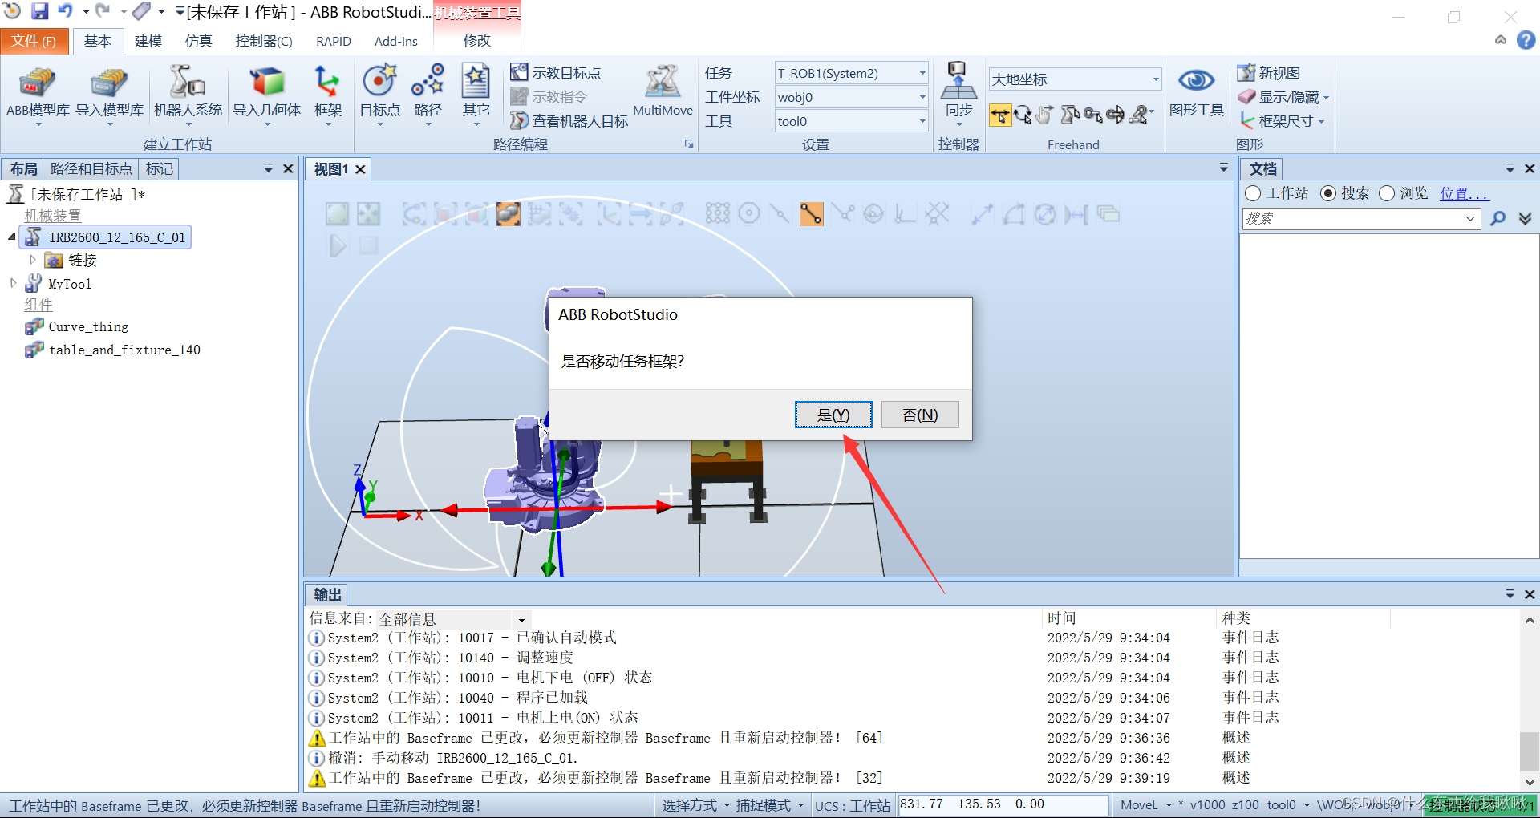Toggle snap-center mode in viewport toolbar
Image resolution: width=1540 pixels, height=818 pixels.
(748, 213)
